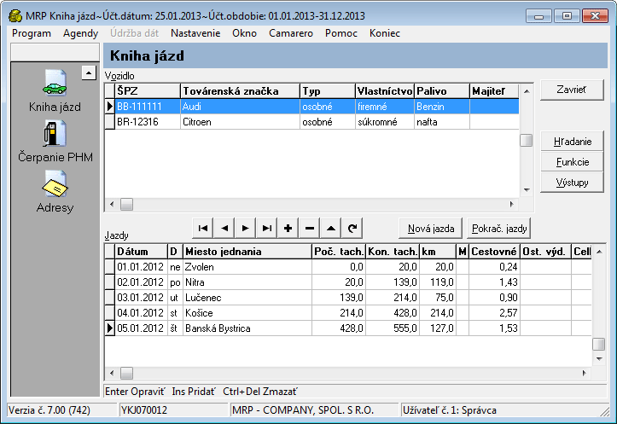Click the Nová jazda button
The height and width of the screenshot is (424, 617).
(431, 228)
